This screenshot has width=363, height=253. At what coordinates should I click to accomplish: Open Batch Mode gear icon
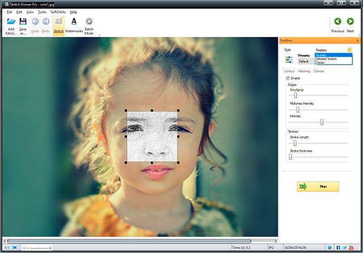coord(89,22)
